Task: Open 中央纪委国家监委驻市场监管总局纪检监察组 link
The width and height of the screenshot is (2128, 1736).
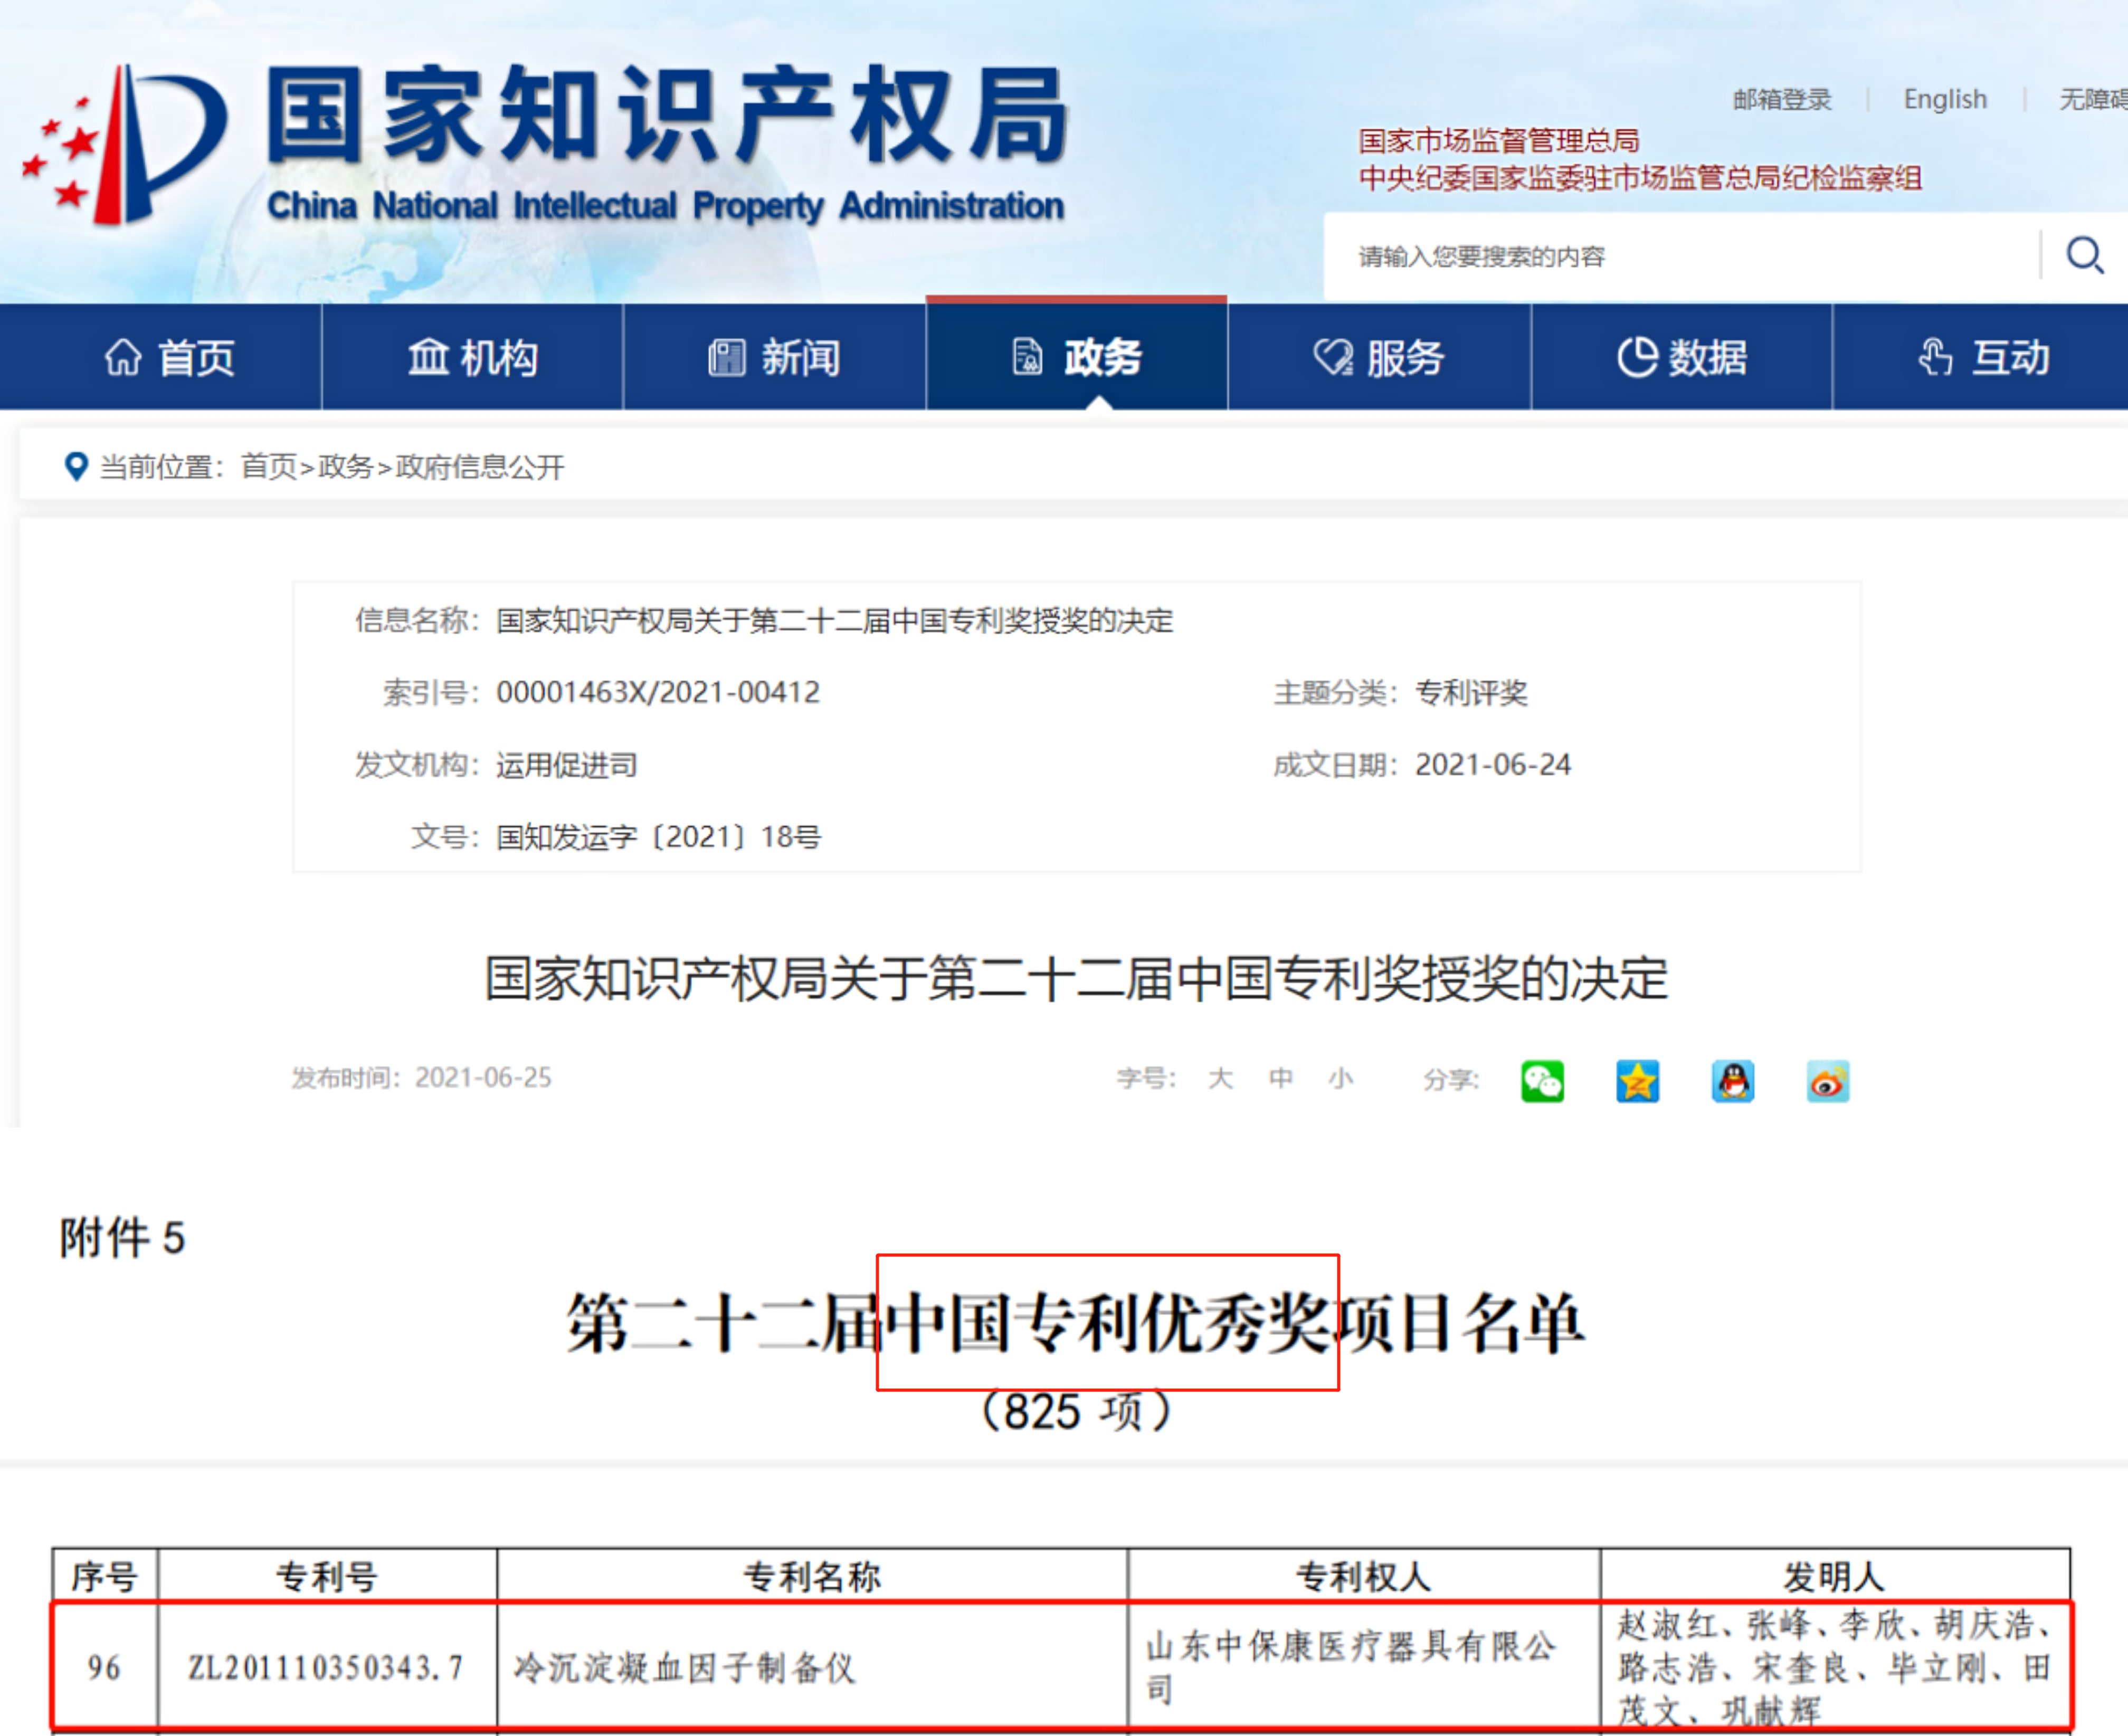Action: [x=1639, y=178]
